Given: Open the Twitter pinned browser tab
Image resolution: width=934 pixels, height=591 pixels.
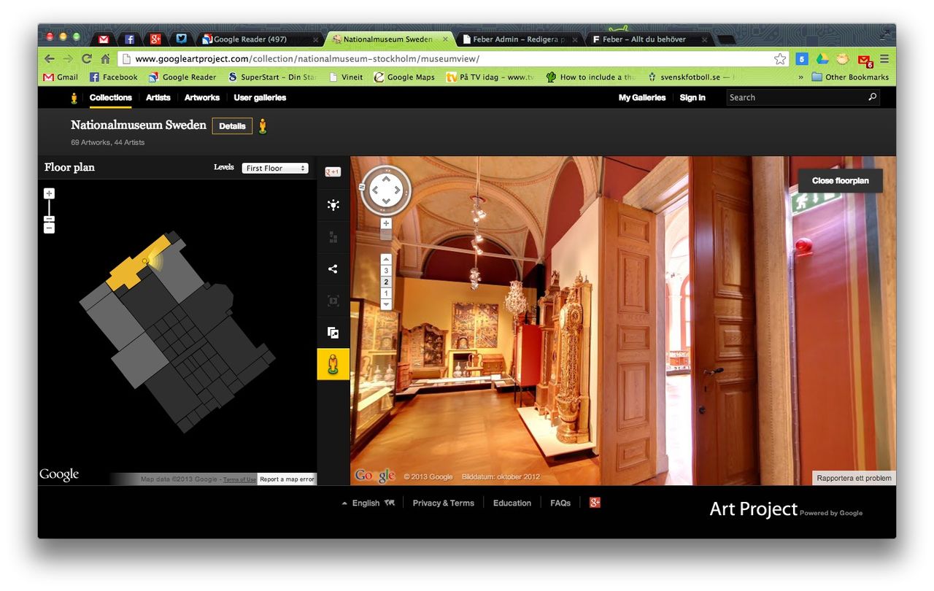Looking at the screenshot, I should 181,39.
